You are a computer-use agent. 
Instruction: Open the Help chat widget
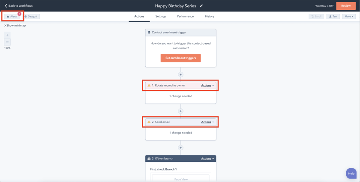tap(351, 173)
